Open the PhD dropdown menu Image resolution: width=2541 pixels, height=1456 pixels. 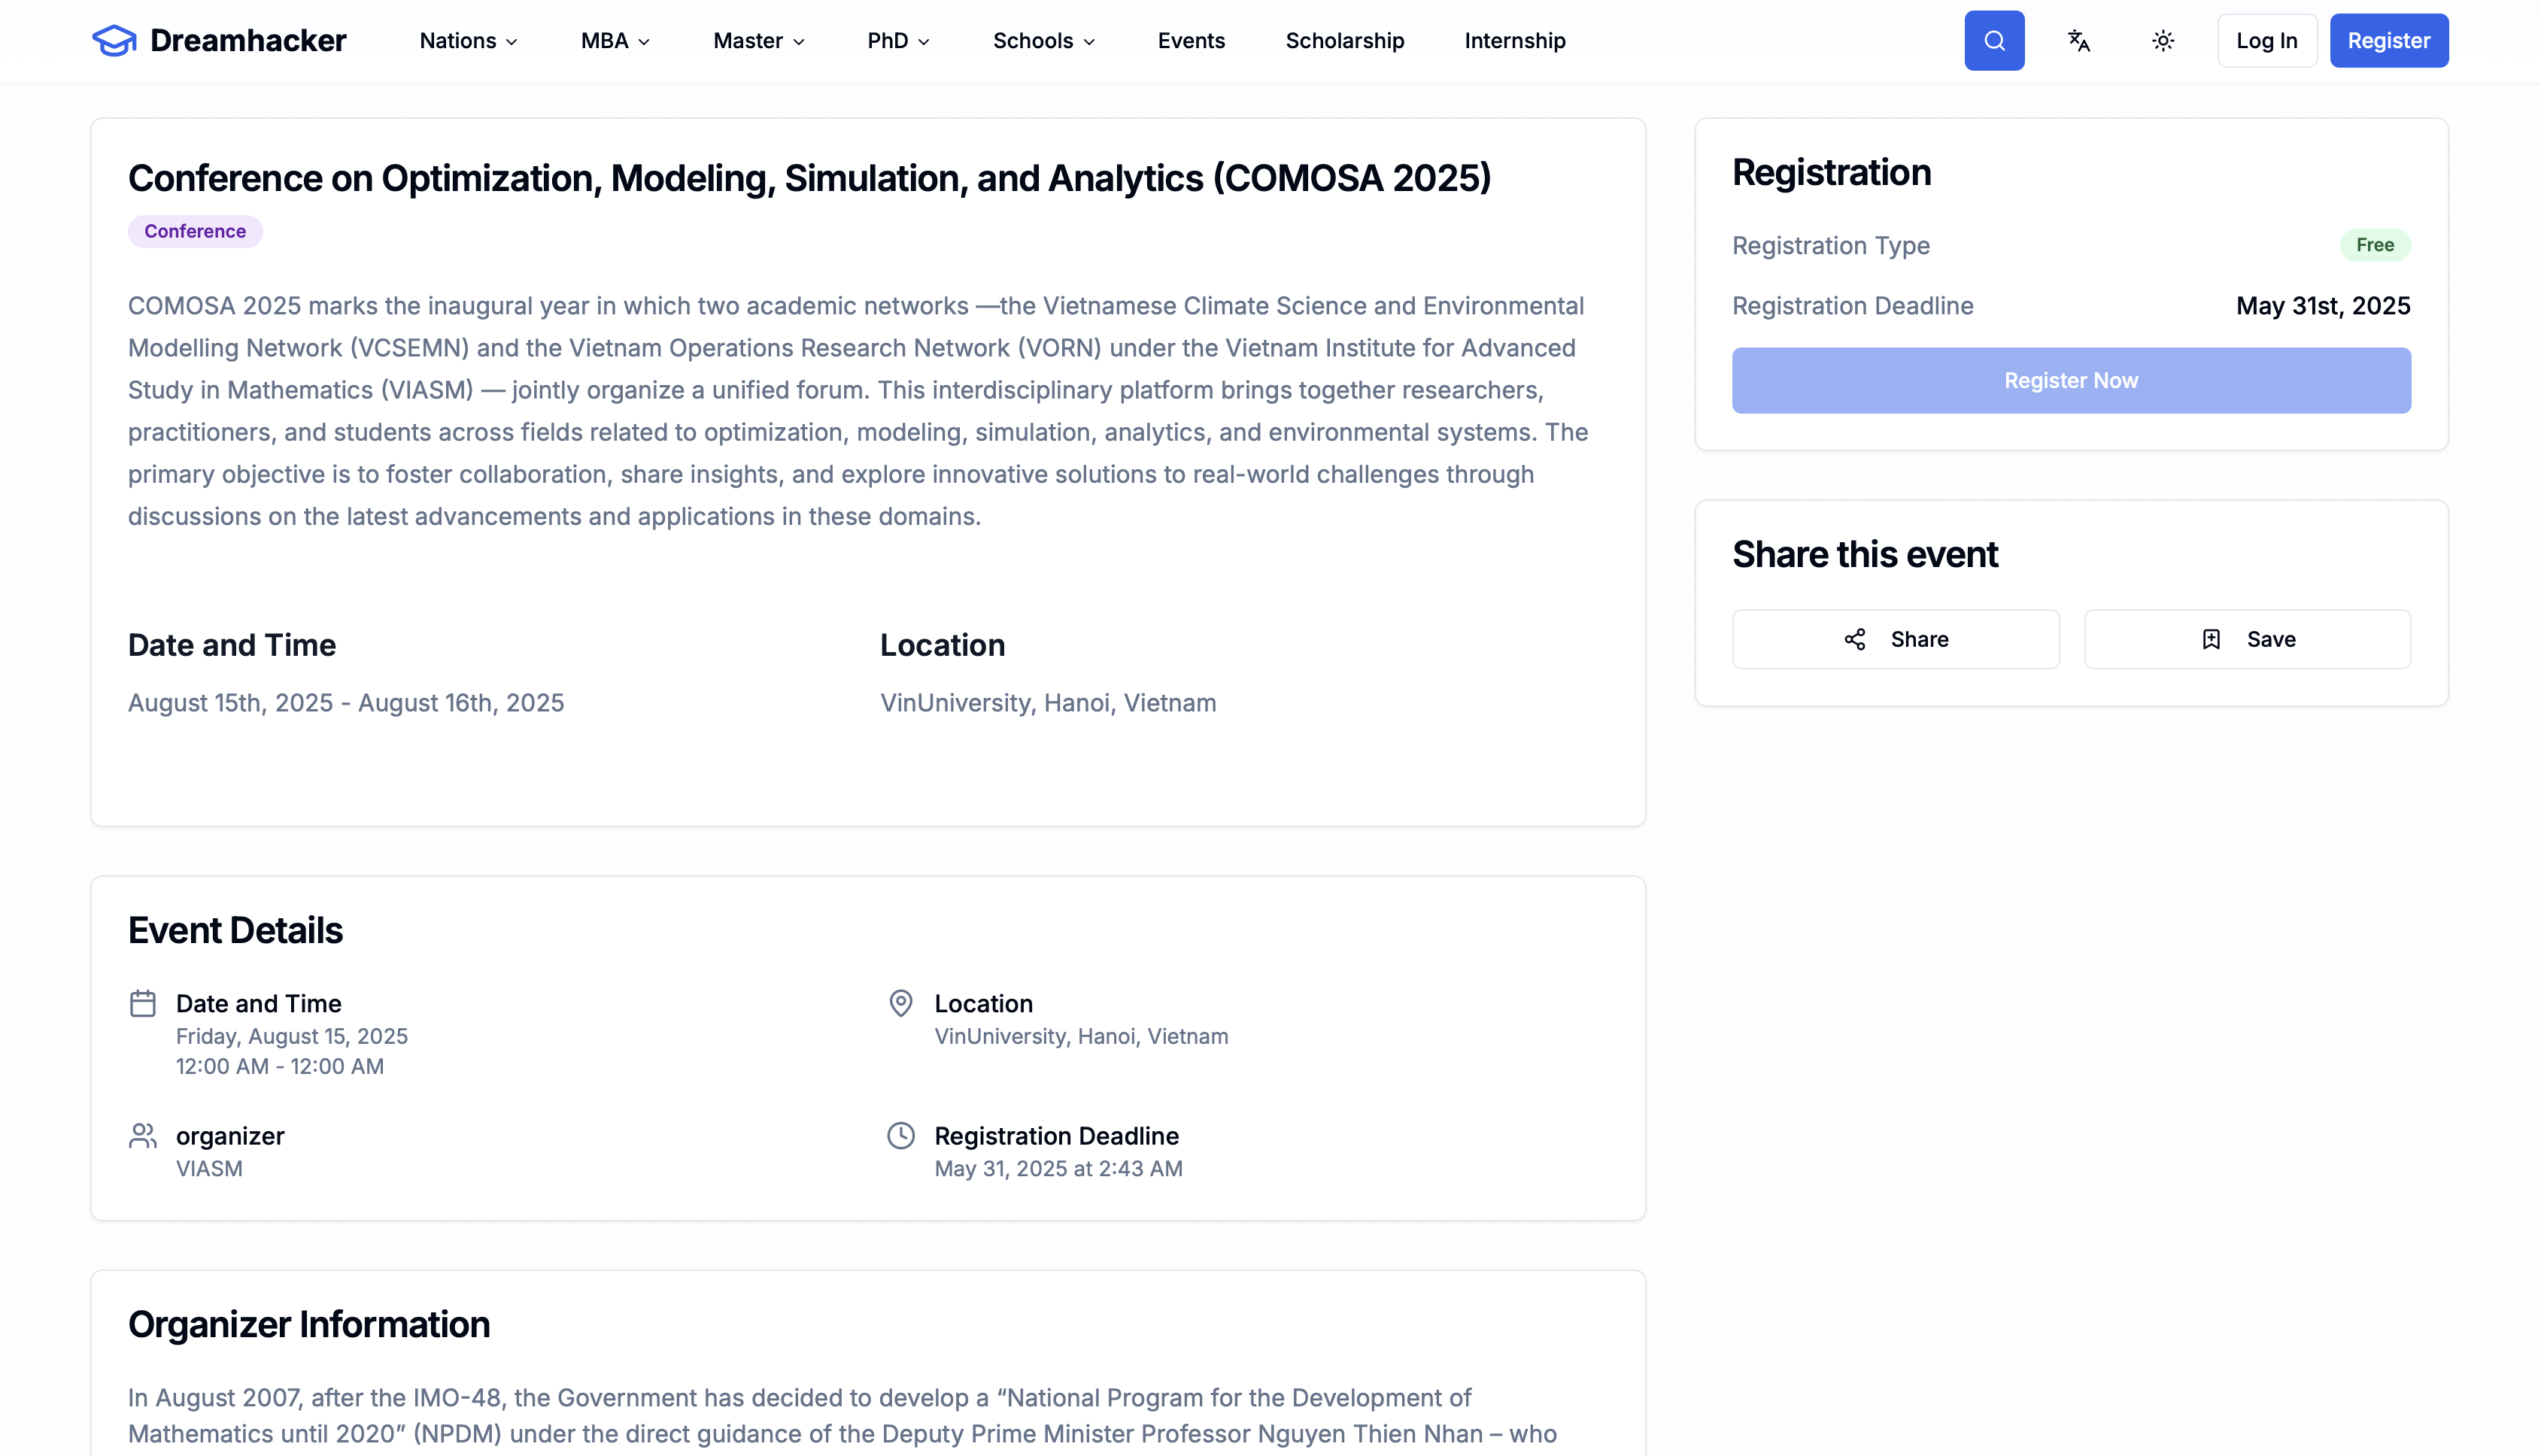[898, 41]
